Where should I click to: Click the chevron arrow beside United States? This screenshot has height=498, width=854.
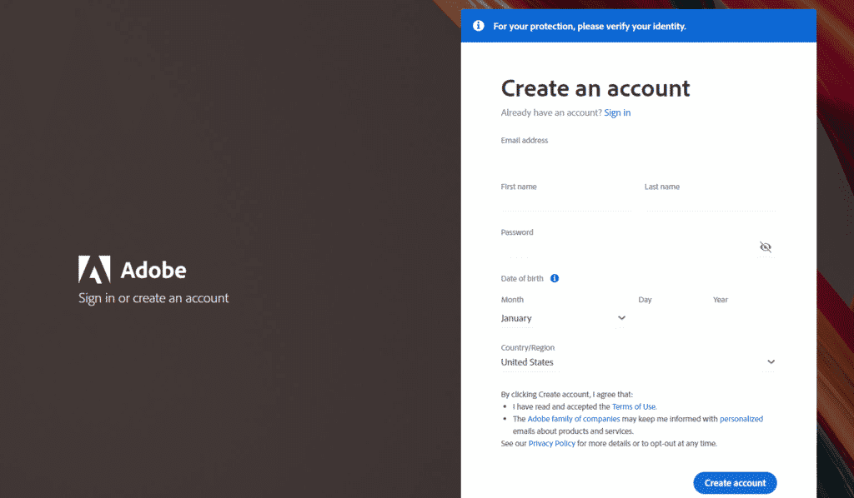pyautogui.click(x=771, y=362)
